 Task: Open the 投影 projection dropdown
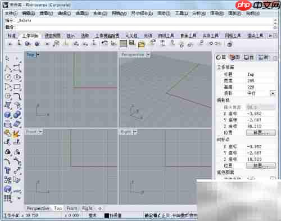pyautogui.click(x=273, y=93)
